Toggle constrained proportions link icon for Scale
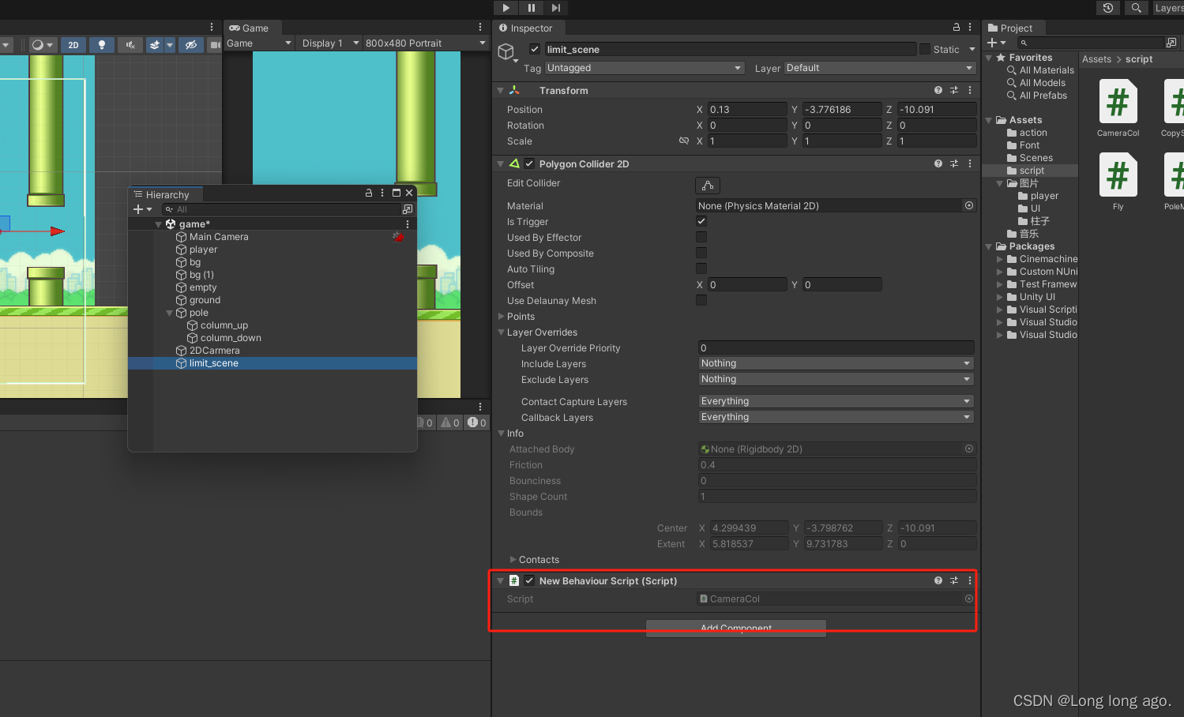The height and width of the screenshot is (717, 1184). (684, 141)
